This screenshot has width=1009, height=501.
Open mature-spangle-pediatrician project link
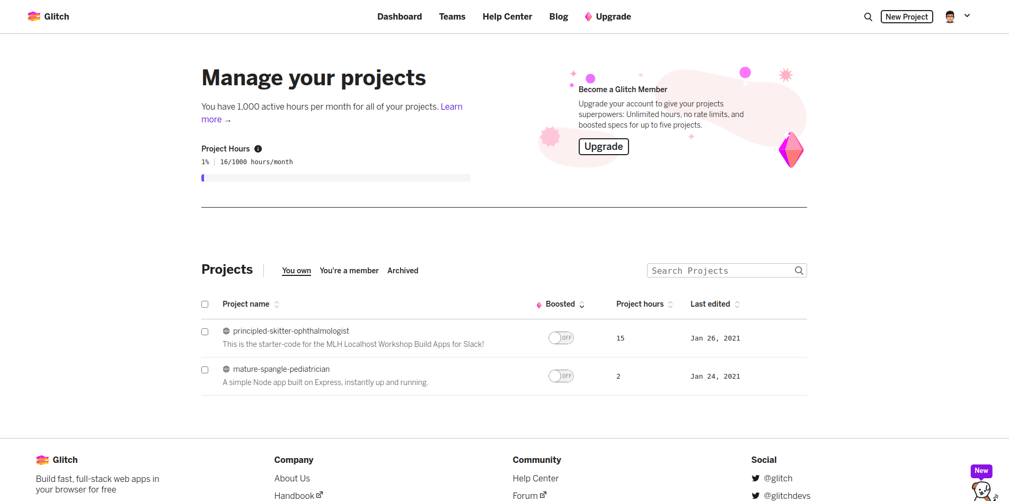tap(281, 369)
